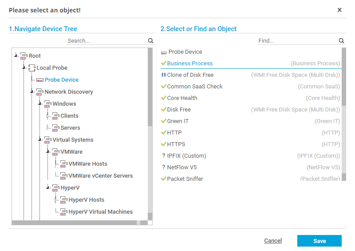355x251 pixels.
Task: Click the search magnifier in device tree
Action: click(x=151, y=40)
